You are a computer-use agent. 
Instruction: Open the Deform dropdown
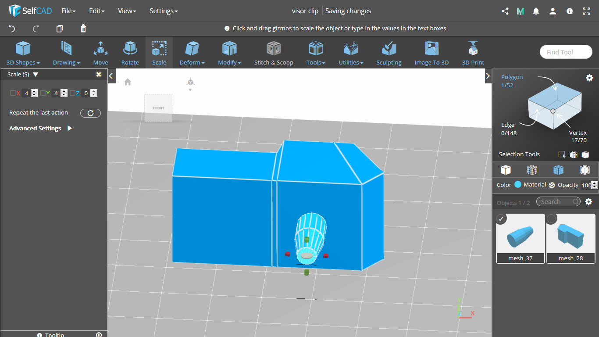click(x=192, y=53)
